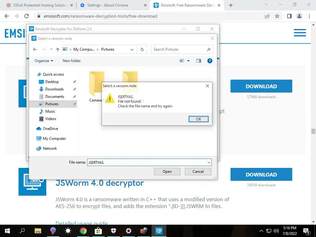
Task: Click the Search Pictures box
Action: [182, 49]
